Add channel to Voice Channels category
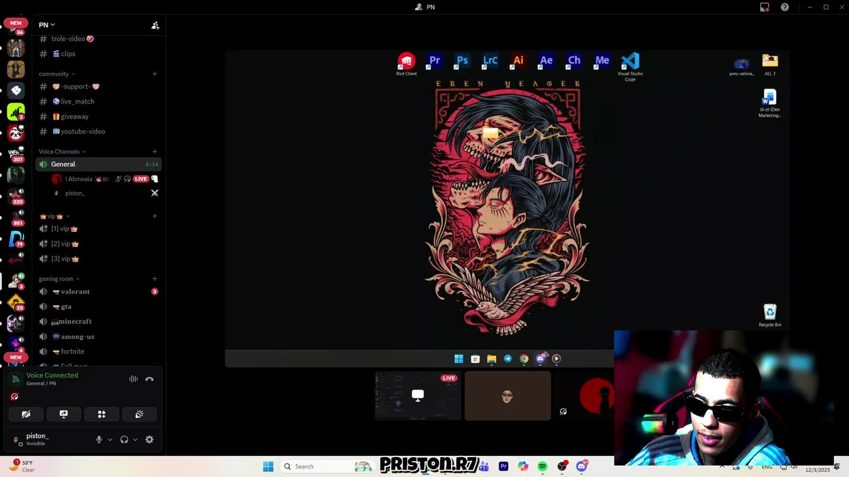Image resolution: width=849 pixels, height=477 pixels. 155,152
